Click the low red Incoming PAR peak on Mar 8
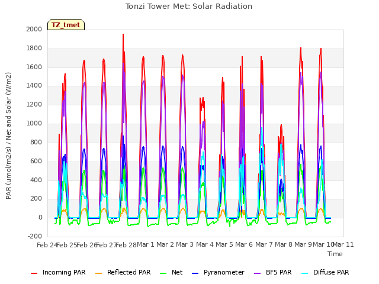 tap(281, 125)
